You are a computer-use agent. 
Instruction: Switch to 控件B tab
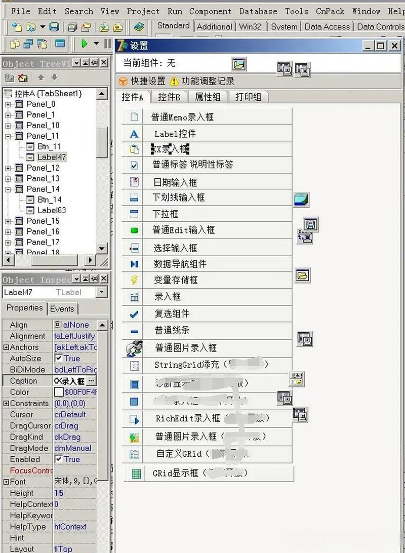pyautogui.click(x=169, y=97)
